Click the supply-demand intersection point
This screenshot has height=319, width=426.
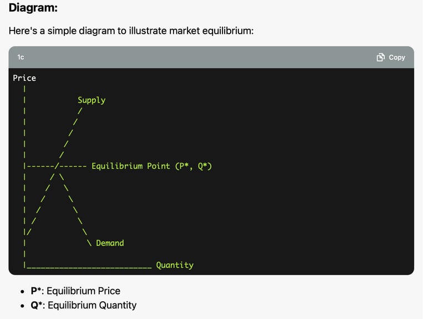pos(57,166)
